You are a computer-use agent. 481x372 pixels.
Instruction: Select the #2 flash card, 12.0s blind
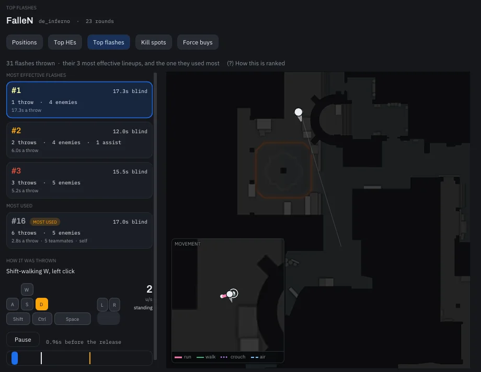coord(79,140)
